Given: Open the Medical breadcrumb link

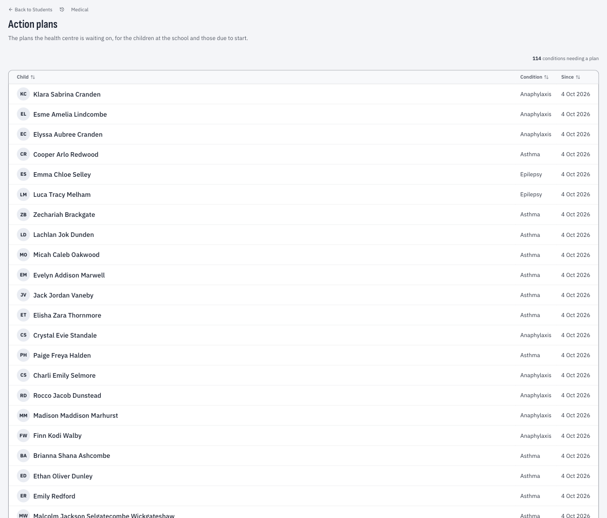Looking at the screenshot, I should pyautogui.click(x=80, y=10).
